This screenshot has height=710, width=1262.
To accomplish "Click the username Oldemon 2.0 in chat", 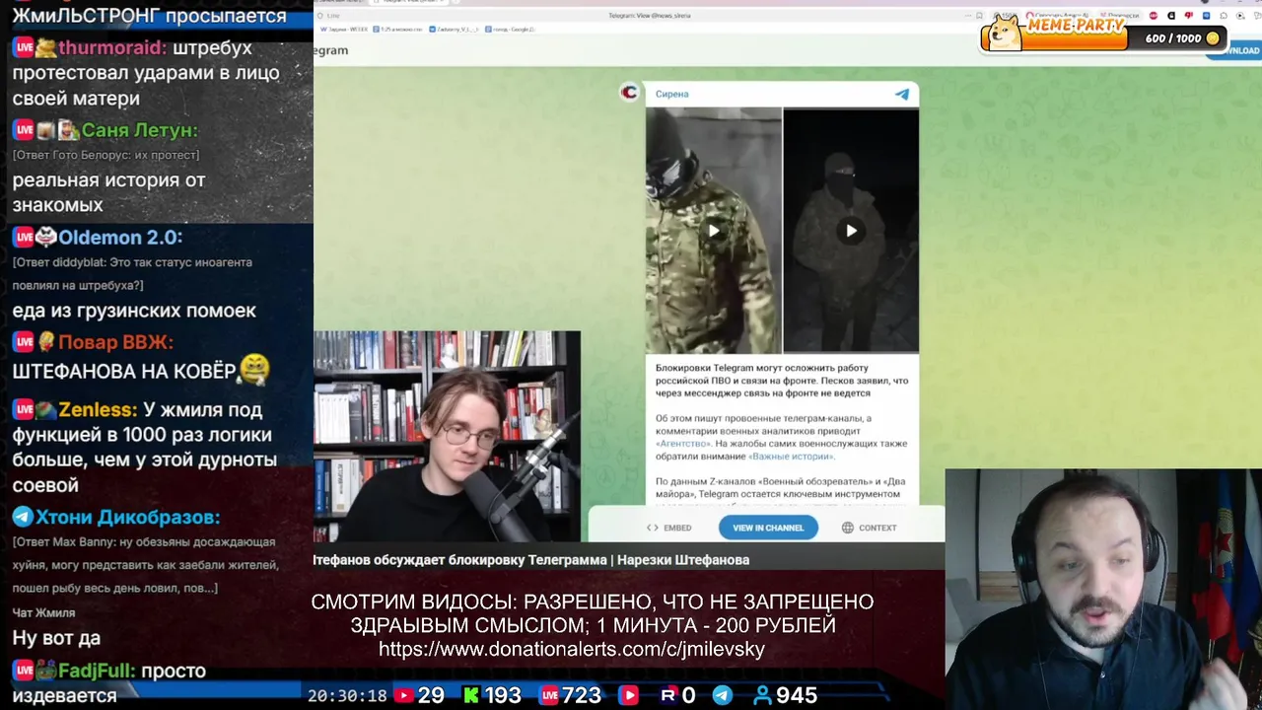I will point(120,238).
